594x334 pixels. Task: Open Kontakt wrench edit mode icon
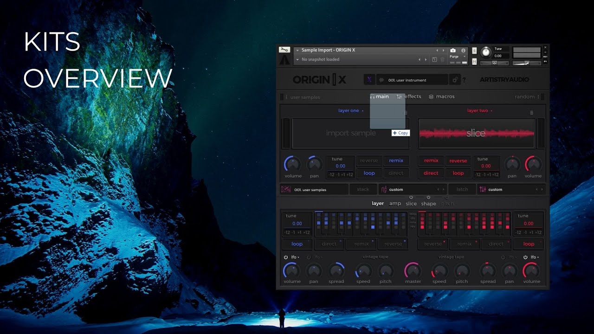284,50
